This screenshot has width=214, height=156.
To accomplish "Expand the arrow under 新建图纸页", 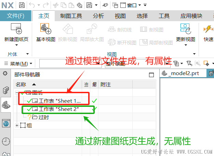I will click(x=16, y=45).
